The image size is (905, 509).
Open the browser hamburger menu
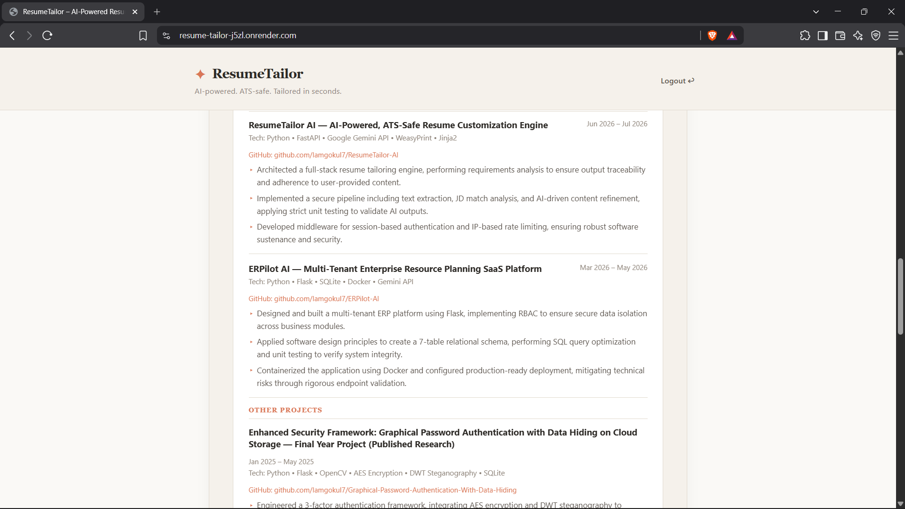coord(893,35)
